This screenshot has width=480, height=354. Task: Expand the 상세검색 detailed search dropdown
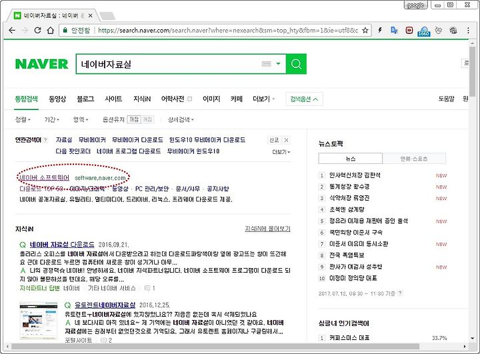coord(181,120)
